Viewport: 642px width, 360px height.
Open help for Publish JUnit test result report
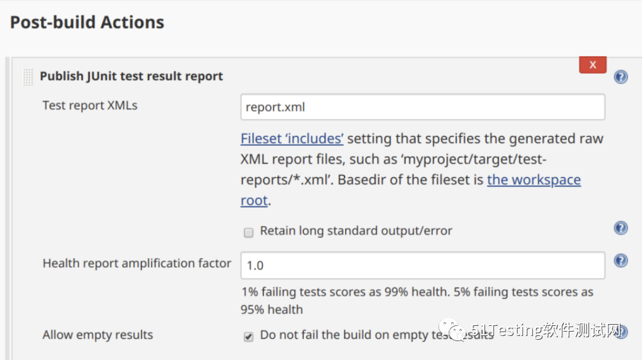(x=621, y=77)
